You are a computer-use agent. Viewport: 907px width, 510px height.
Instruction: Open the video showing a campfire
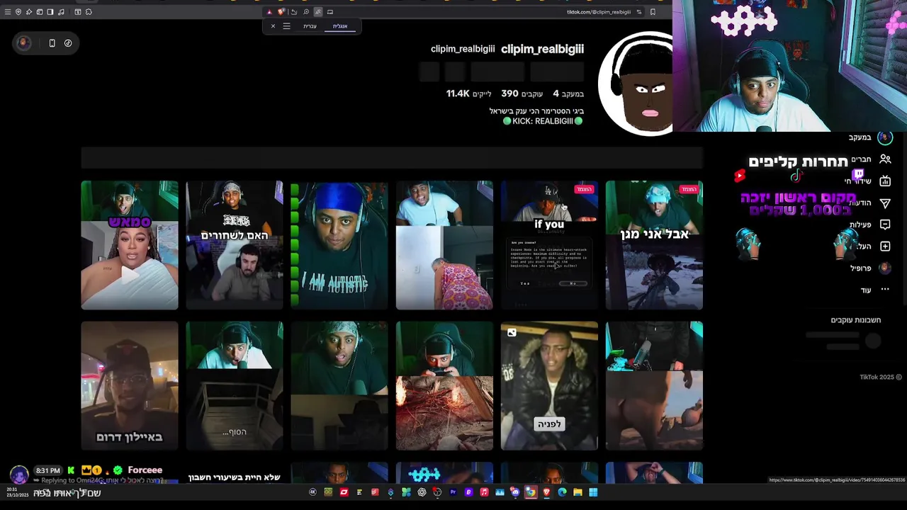click(444, 386)
